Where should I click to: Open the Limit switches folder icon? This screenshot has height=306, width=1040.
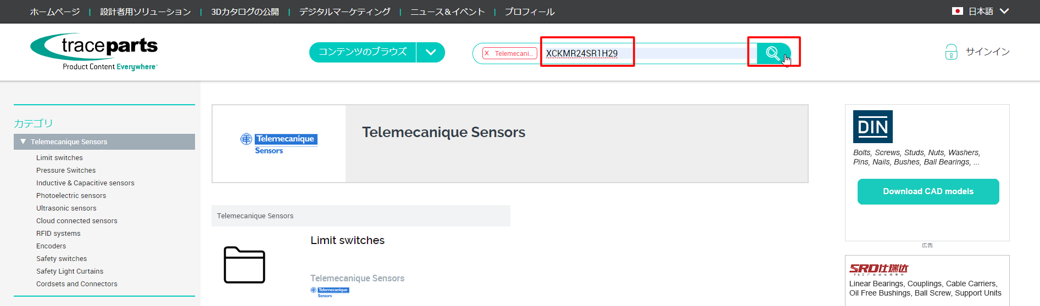point(244,265)
